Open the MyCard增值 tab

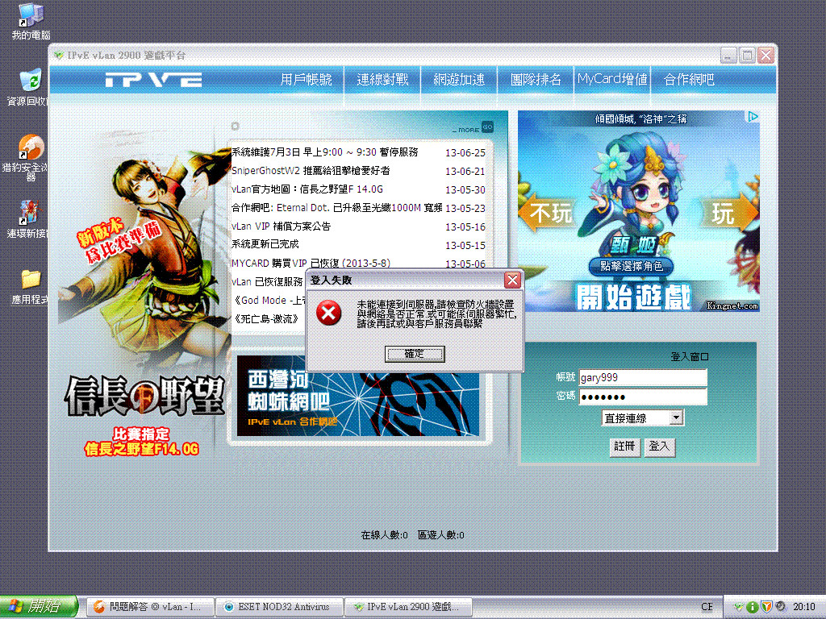click(612, 79)
